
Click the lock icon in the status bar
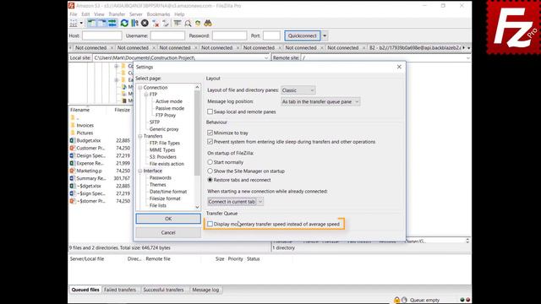(396, 300)
